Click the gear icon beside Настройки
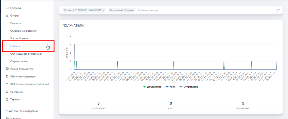 pos(7,92)
